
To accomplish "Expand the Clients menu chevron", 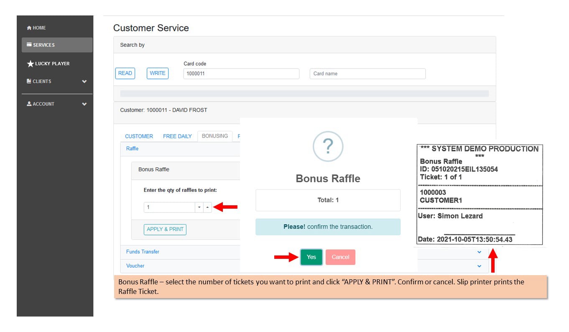I will (84, 82).
